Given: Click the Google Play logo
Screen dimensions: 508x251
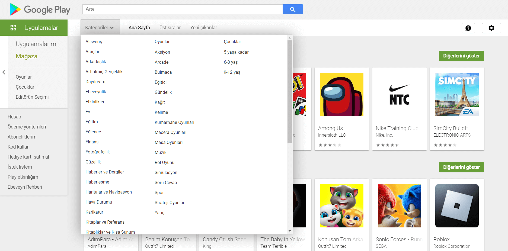Looking at the screenshot, I should tap(40, 9).
